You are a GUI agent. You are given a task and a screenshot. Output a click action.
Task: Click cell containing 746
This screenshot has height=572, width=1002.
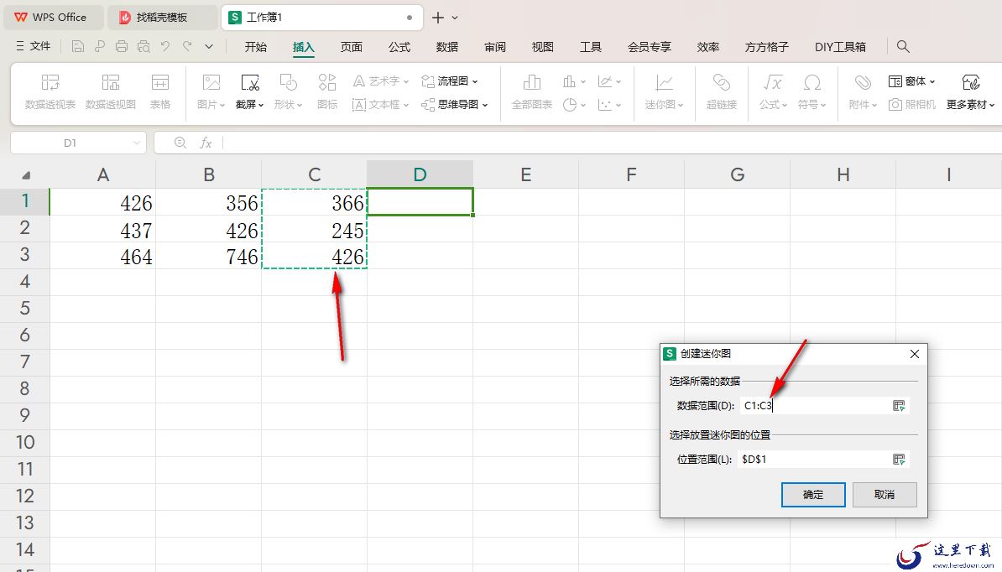pyautogui.click(x=208, y=257)
